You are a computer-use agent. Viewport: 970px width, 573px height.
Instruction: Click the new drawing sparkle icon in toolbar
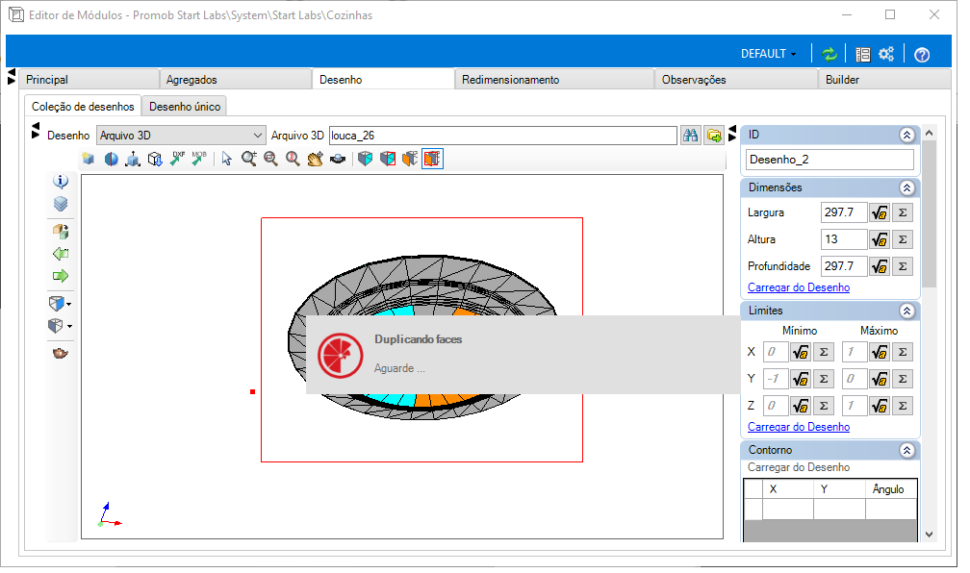tap(89, 159)
